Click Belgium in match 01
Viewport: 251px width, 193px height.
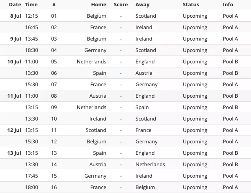97,16
